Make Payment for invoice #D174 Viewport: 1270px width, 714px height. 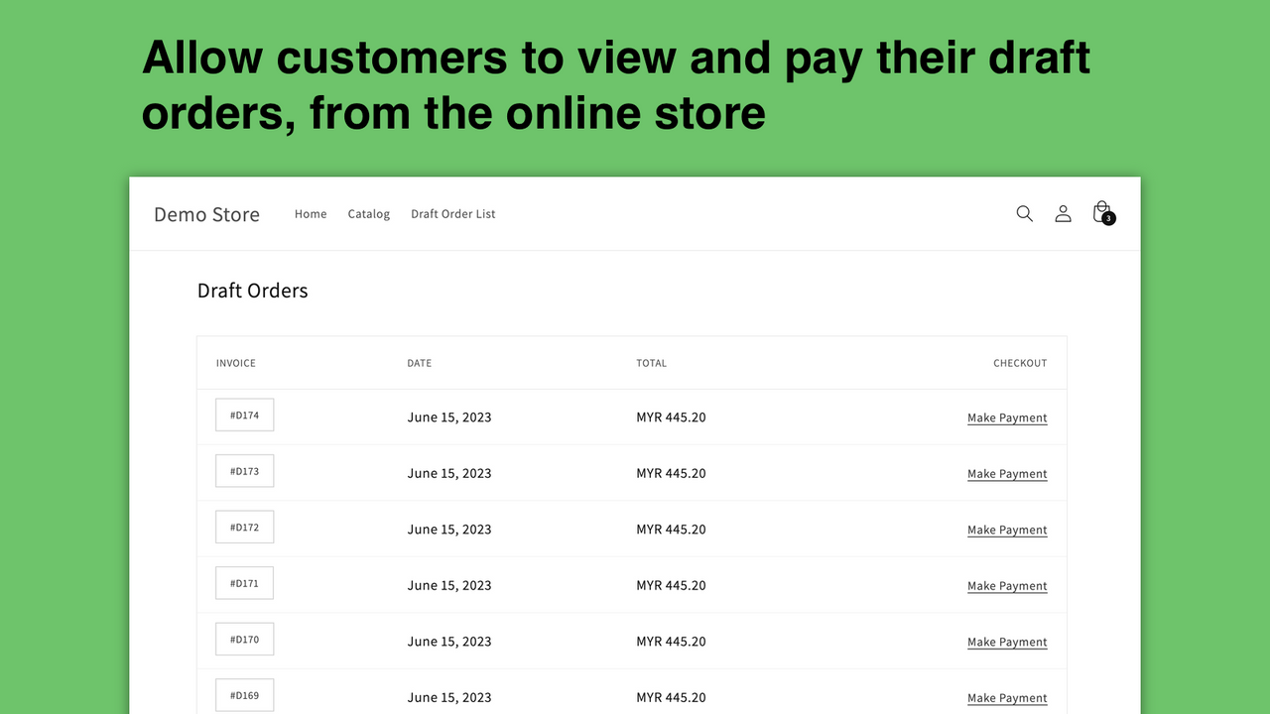[1007, 417]
